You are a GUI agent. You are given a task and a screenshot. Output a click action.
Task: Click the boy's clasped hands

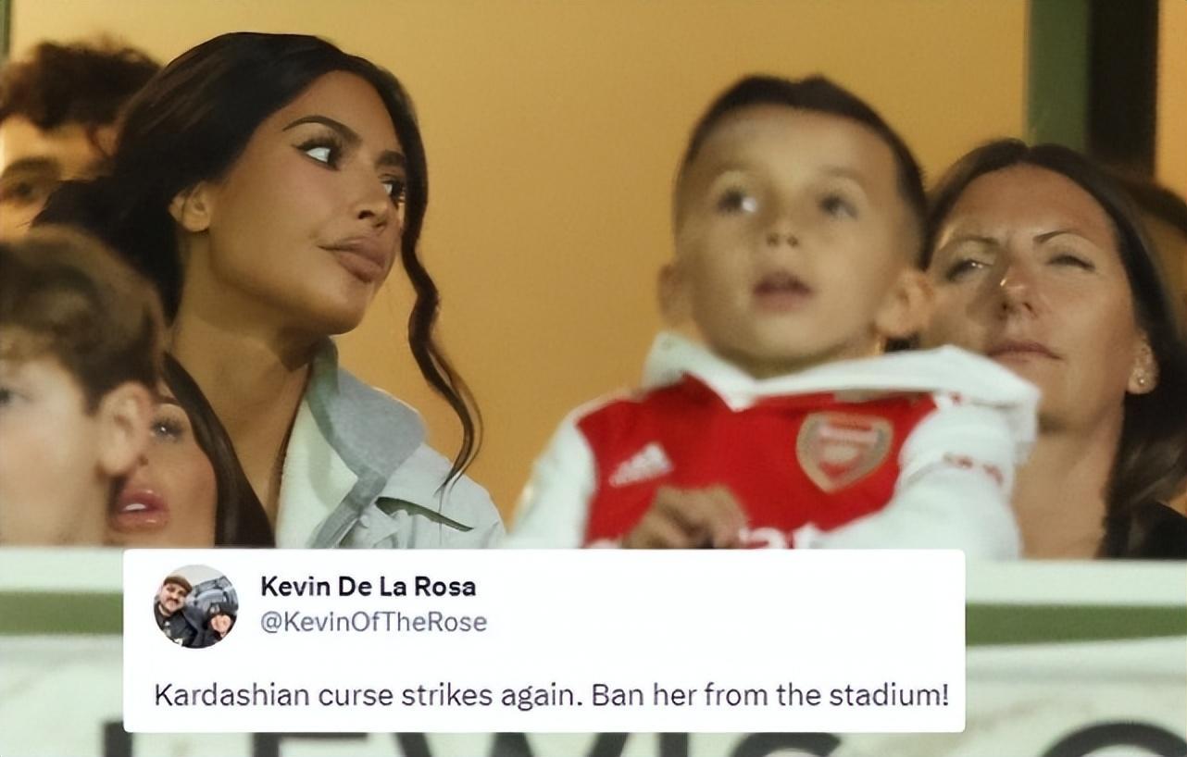tap(687, 519)
